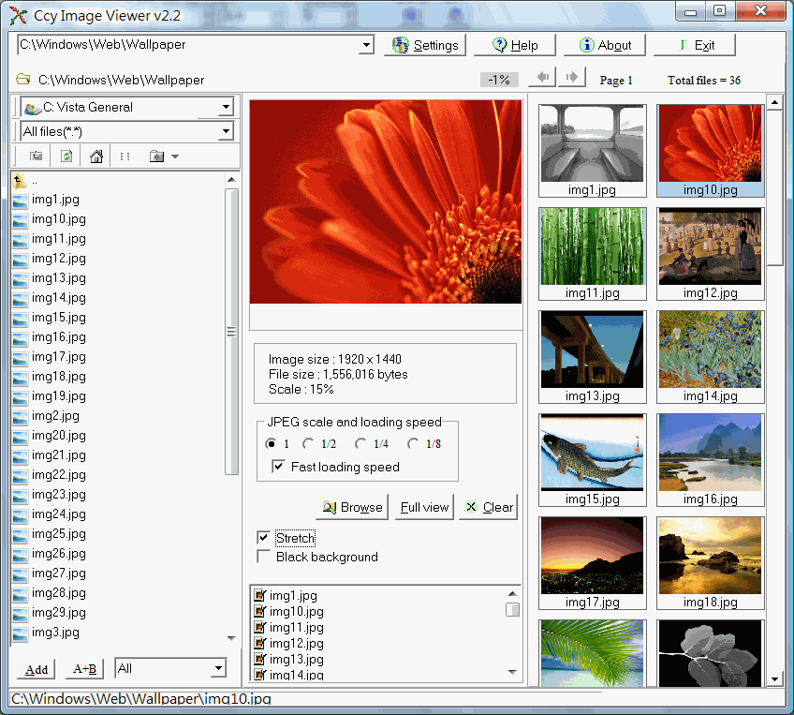Uncheck the Stretch checkbox
This screenshot has width=794, height=715.
(x=264, y=538)
